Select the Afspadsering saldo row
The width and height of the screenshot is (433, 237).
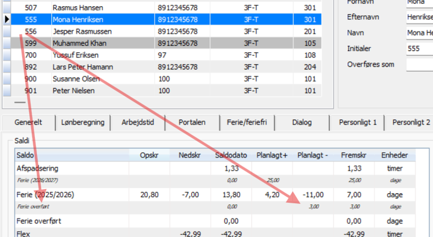point(215,168)
